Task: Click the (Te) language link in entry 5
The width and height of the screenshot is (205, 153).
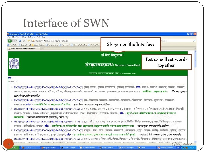Action: pos(78,130)
